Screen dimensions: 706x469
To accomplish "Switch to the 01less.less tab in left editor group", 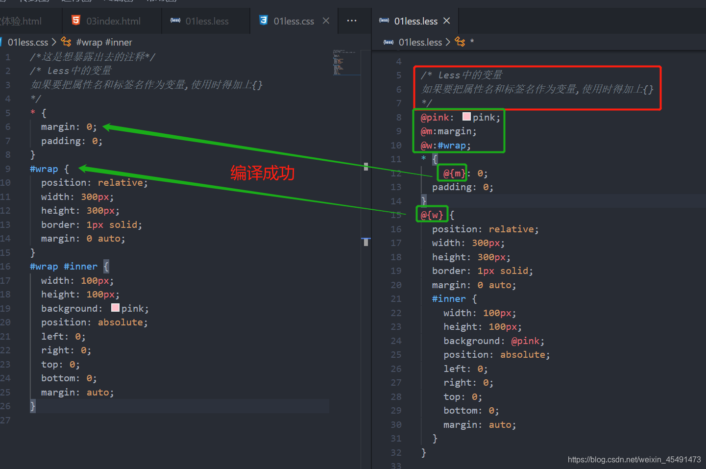I will (x=206, y=21).
